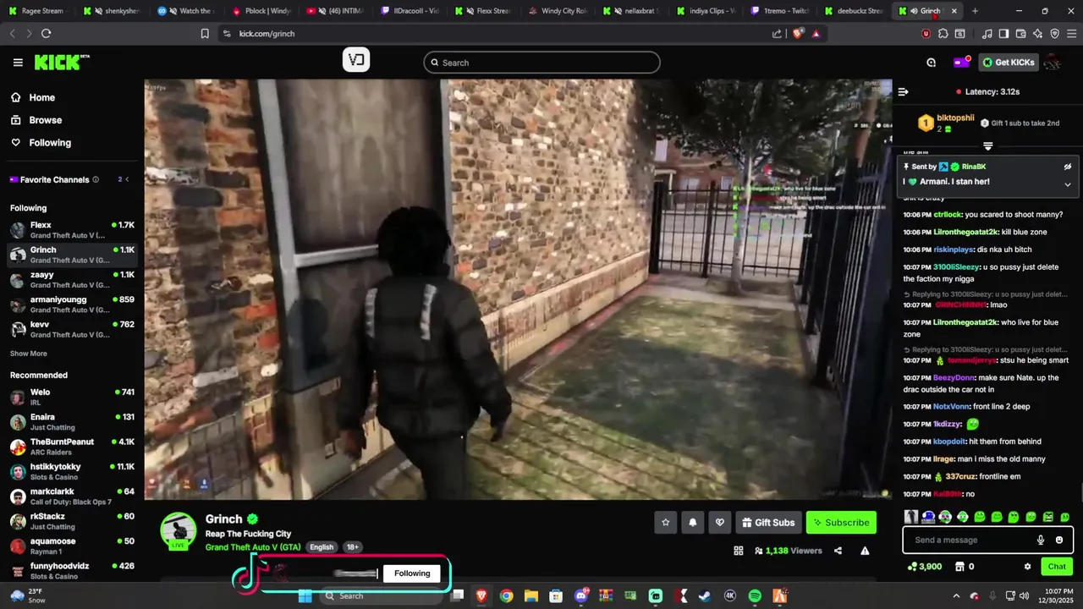
Task: Click the English language tag
Action: pos(322,547)
